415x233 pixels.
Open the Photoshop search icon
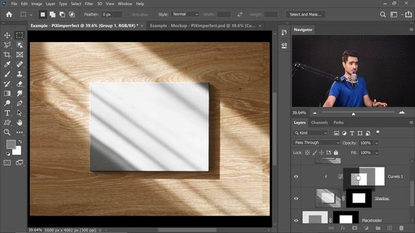(383, 14)
